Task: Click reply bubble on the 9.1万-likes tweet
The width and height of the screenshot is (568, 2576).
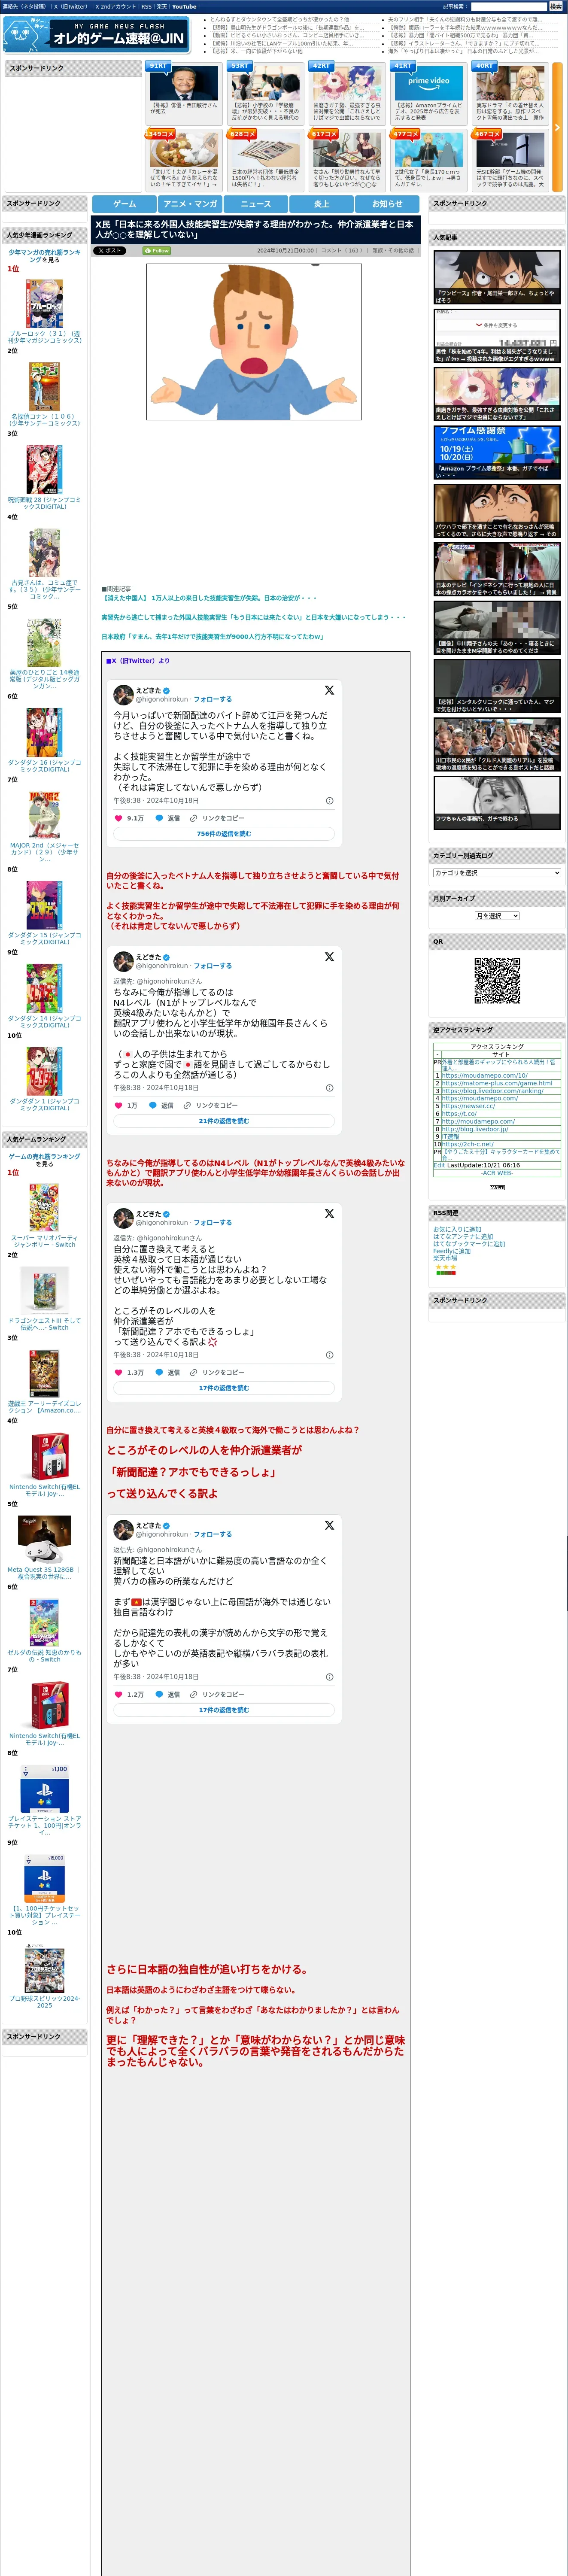Action: click(x=158, y=818)
